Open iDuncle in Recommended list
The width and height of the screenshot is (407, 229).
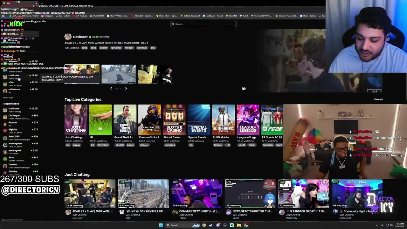20,124
